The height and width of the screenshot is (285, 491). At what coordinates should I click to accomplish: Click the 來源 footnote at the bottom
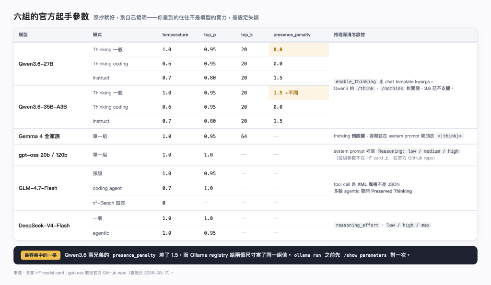tap(94, 273)
